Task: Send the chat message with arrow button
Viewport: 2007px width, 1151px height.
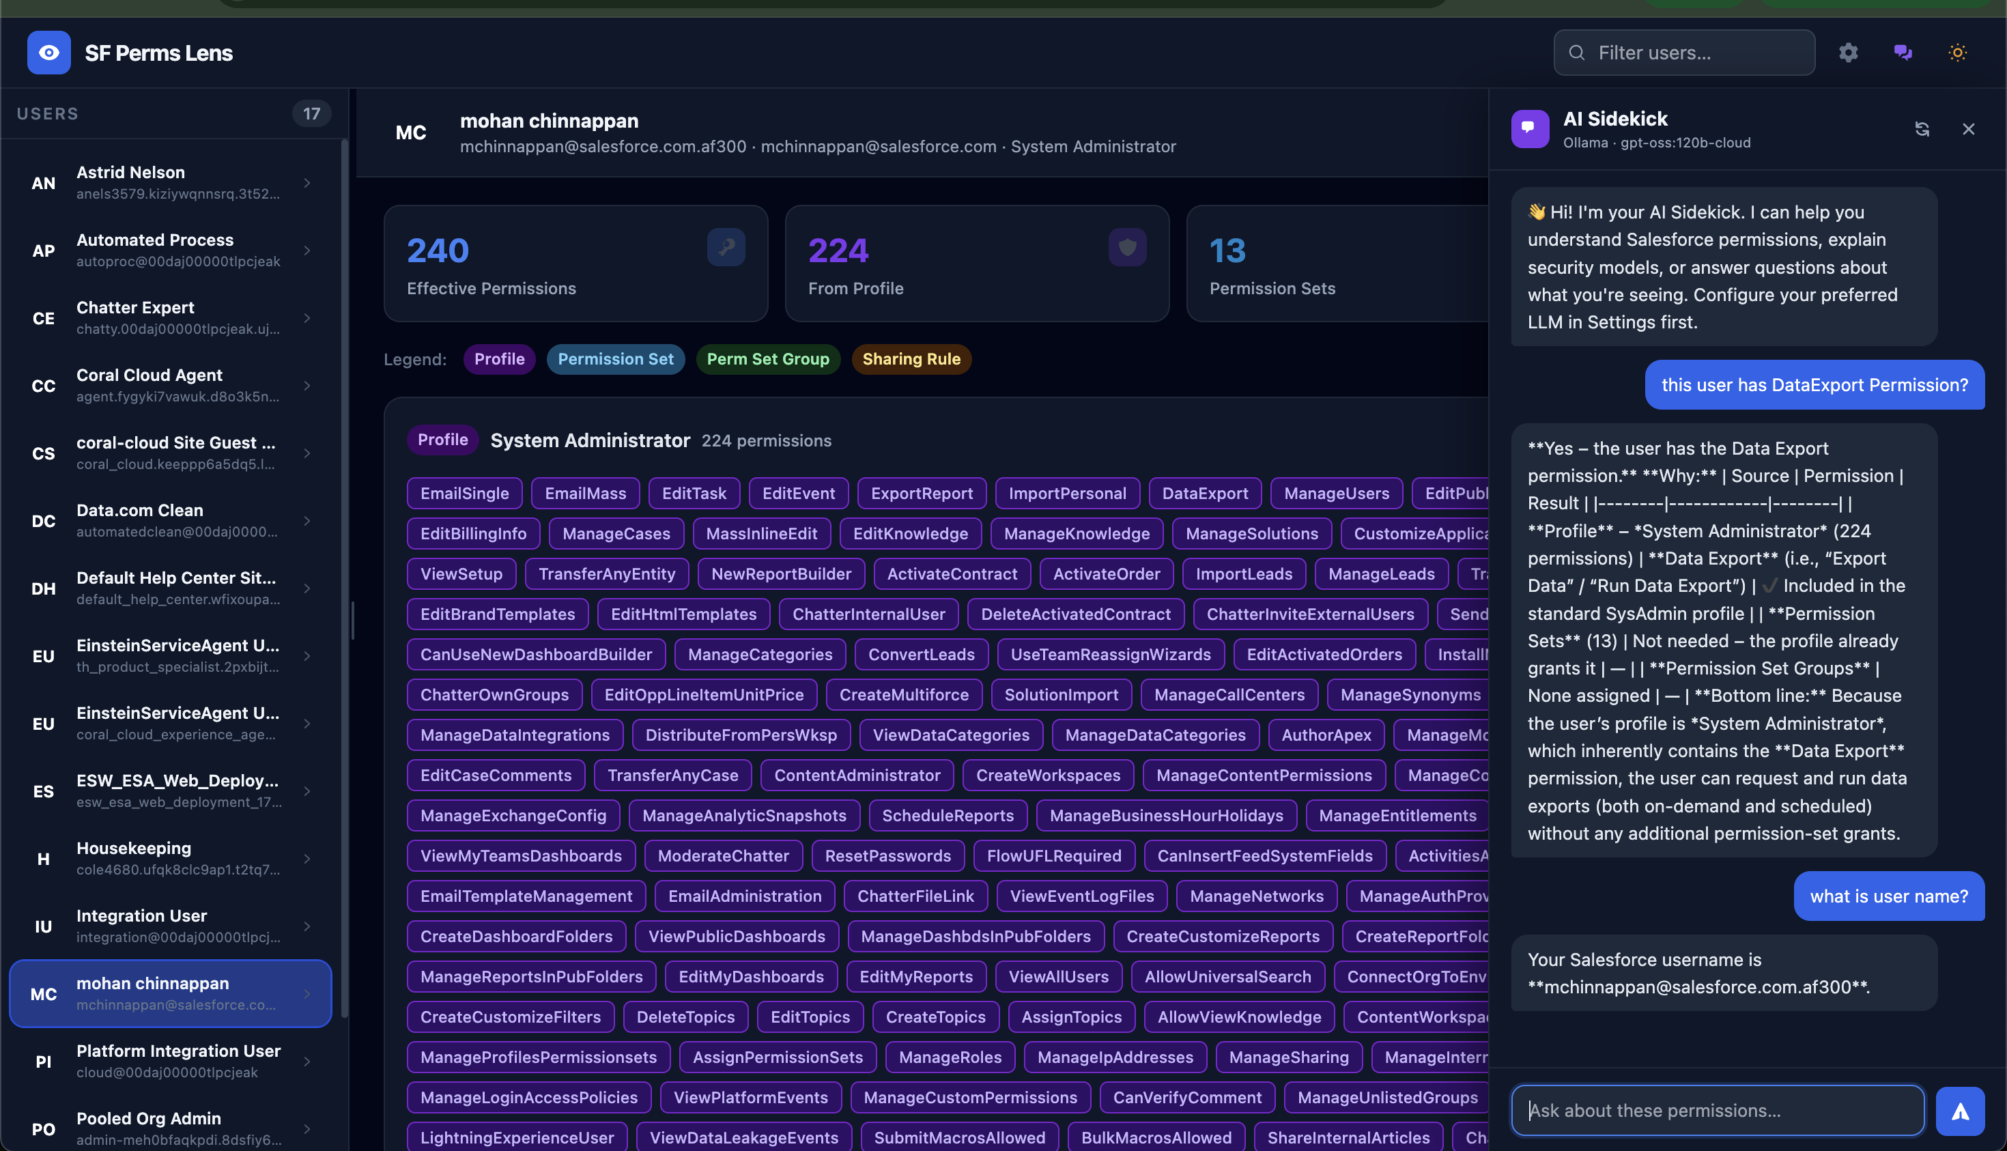Action: tap(1961, 1111)
